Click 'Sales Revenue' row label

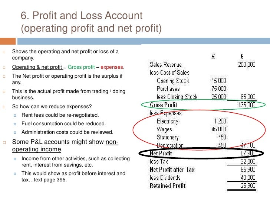pos(166,65)
